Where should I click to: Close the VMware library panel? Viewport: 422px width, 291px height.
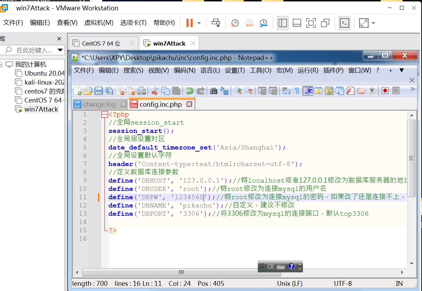59,39
